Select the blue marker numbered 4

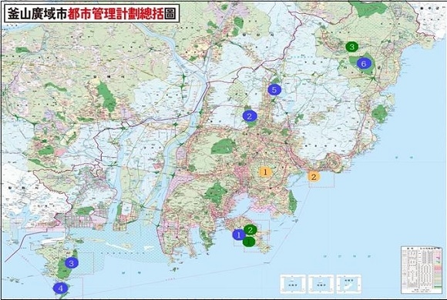[x=60, y=288]
